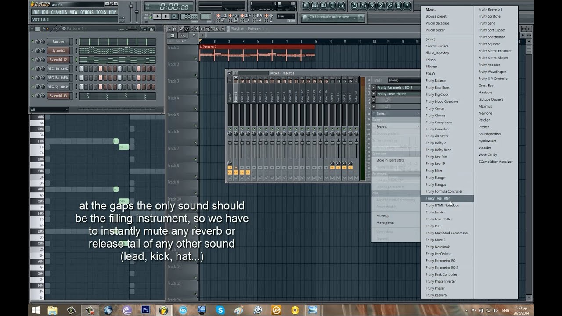Open the Mixer view icon in top toolbar
This screenshot has height=316, width=562.
[341, 6]
